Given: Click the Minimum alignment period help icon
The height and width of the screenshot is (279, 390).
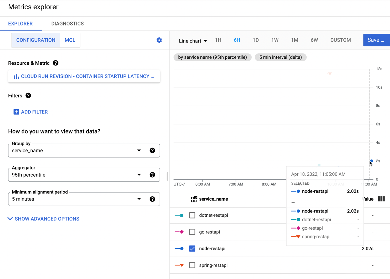Looking at the screenshot, I should coord(152,199).
